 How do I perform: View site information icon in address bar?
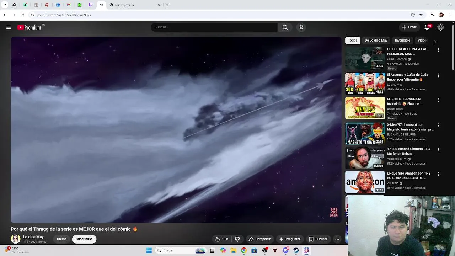pos(32,15)
